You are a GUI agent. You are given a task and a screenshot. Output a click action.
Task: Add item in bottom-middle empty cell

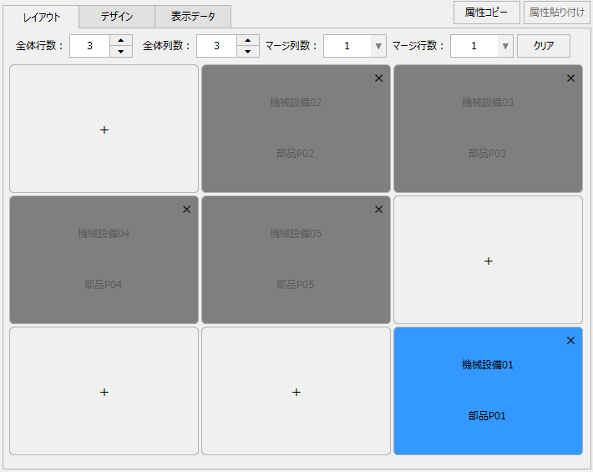[x=296, y=392]
